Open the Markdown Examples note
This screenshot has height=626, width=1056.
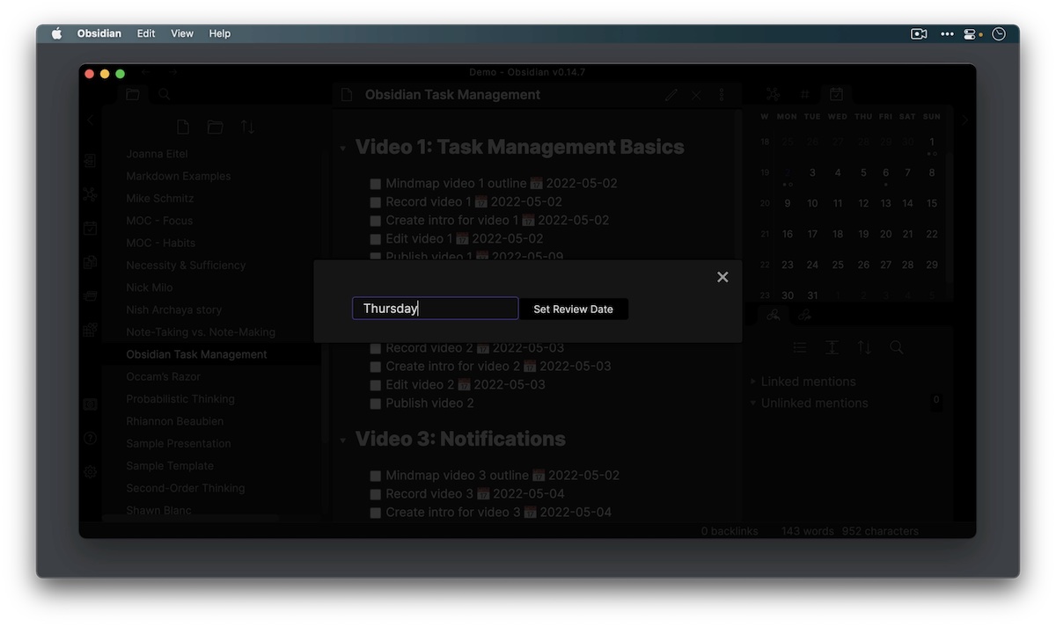pyautogui.click(x=179, y=176)
